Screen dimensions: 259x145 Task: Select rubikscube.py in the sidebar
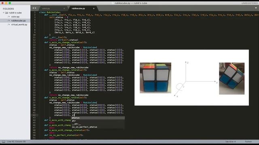click(18, 21)
